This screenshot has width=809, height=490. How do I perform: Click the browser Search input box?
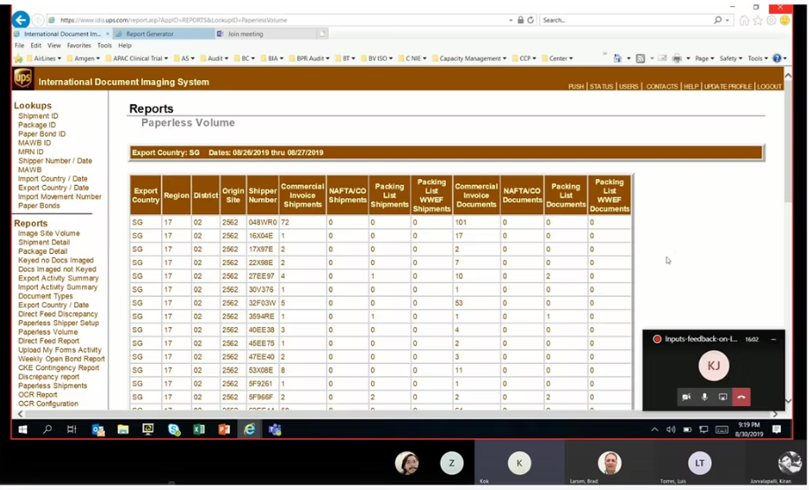click(624, 20)
